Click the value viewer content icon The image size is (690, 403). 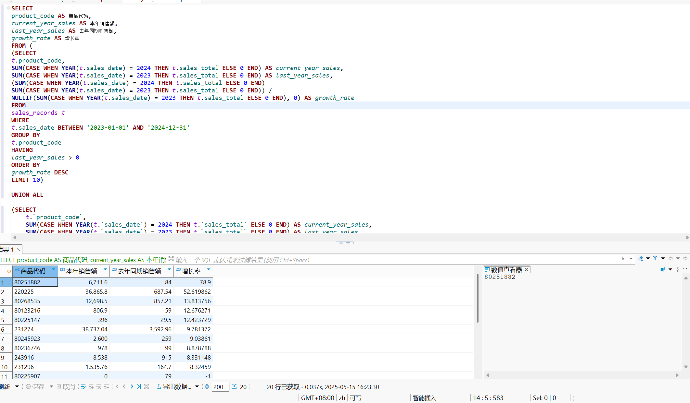pyautogui.click(x=663, y=269)
